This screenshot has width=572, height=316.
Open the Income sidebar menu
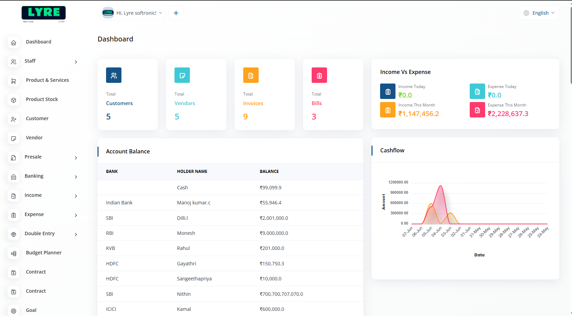(33, 195)
